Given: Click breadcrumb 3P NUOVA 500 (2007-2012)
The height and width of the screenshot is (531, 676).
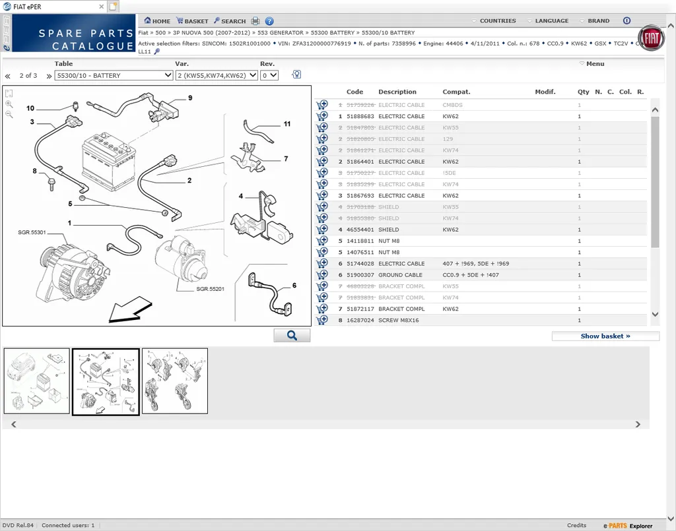Looking at the screenshot, I should pos(211,33).
